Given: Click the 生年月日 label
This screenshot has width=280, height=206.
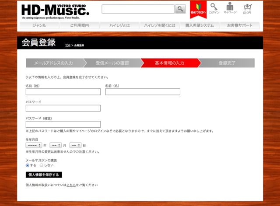Looking at the screenshot, I should coord(32,140).
